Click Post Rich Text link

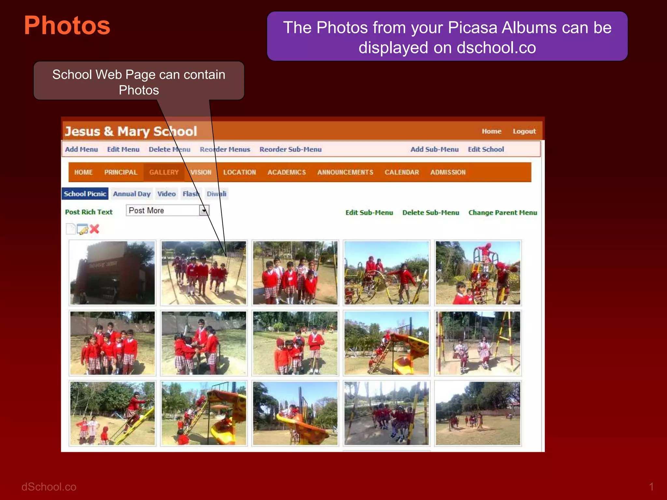[x=89, y=212]
